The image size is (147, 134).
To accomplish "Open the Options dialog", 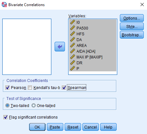I will click(132, 18).
